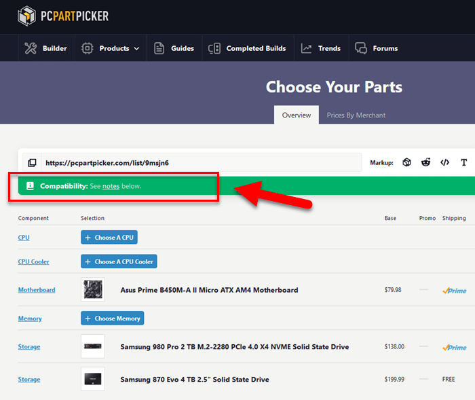Click the $199.99 base price
This screenshot has height=400, width=475.
(x=394, y=379)
